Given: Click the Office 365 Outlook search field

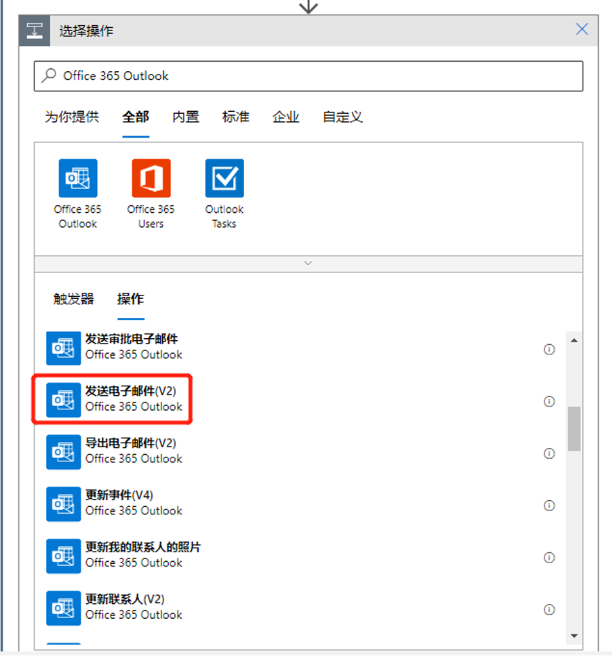Looking at the screenshot, I should pos(309,76).
